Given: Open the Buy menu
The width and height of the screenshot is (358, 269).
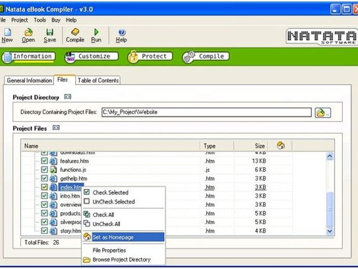Looking at the screenshot, I should (x=56, y=20).
